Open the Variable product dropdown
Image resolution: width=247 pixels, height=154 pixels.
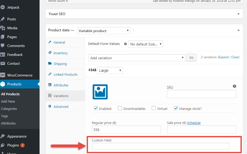[x=104, y=31]
